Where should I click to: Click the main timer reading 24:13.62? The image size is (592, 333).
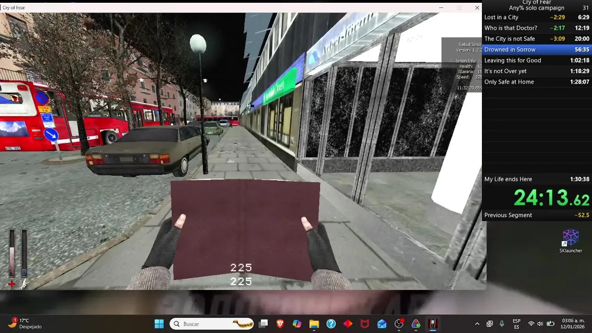click(551, 198)
